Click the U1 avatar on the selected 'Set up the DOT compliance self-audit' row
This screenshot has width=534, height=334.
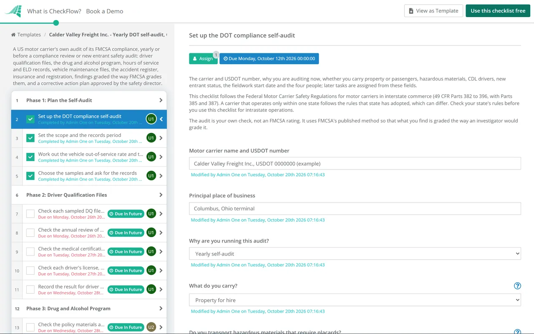151,119
